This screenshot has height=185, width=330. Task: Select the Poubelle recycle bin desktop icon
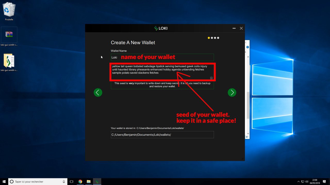pos(9,12)
